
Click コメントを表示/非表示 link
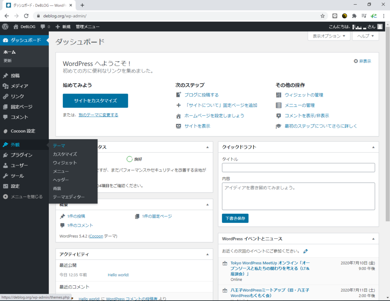click(307, 116)
